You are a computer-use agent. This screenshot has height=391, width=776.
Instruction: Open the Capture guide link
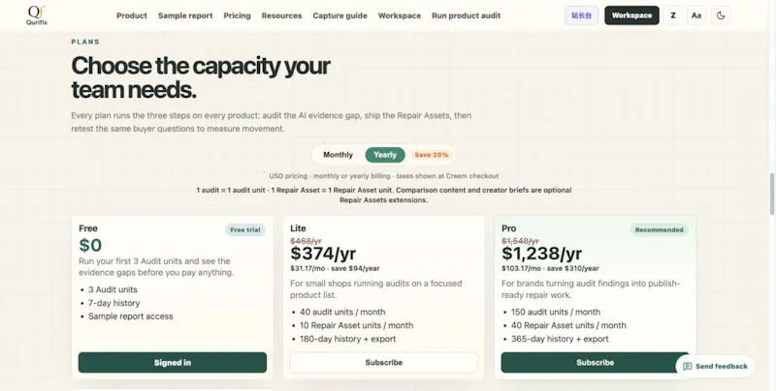340,15
